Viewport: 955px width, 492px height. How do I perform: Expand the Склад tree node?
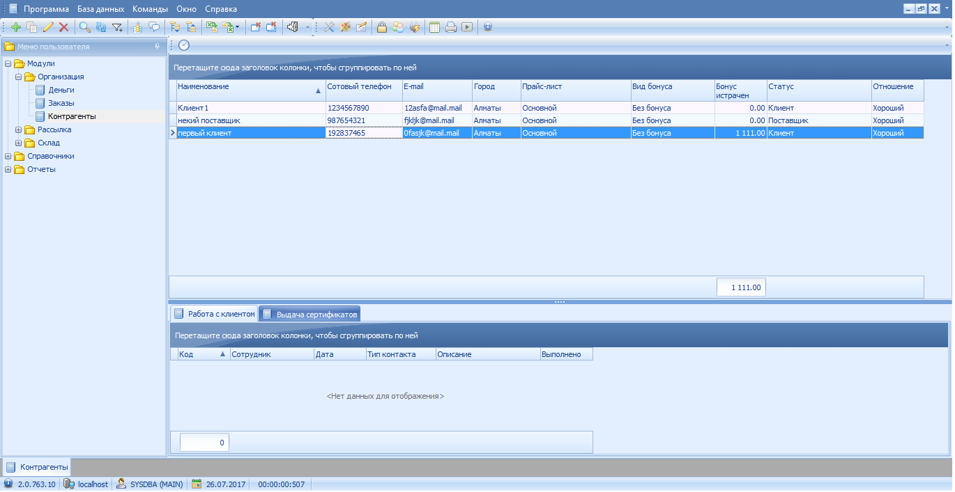(x=19, y=143)
